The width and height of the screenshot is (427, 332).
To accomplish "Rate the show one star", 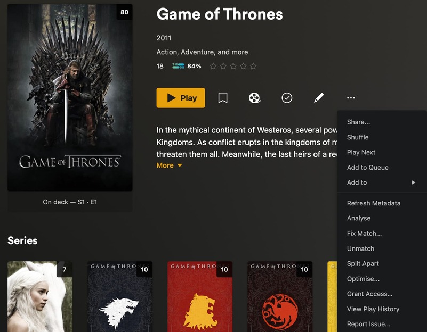I will coord(213,66).
